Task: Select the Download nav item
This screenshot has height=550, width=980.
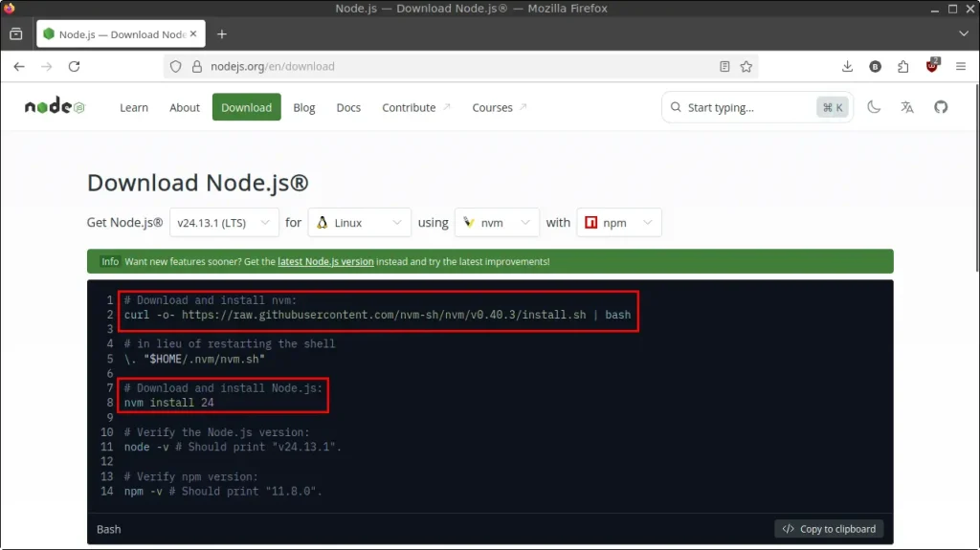Action: pos(246,107)
